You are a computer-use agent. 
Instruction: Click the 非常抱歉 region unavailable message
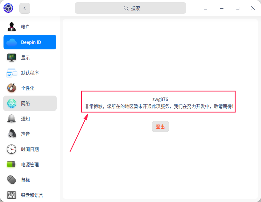click(x=159, y=106)
